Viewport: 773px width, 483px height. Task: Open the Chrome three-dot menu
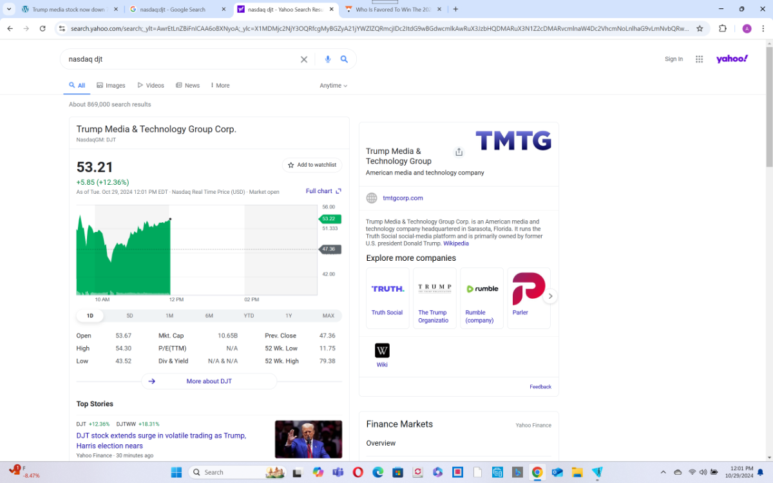coord(762,28)
